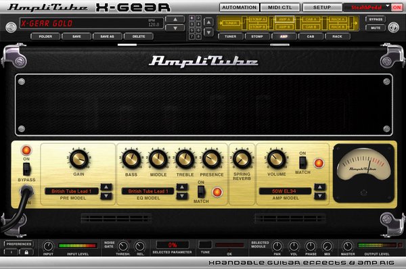Screen dimensions: 406x269
Task: Select RACK B block in the signal chain
Action: coord(338,27)
